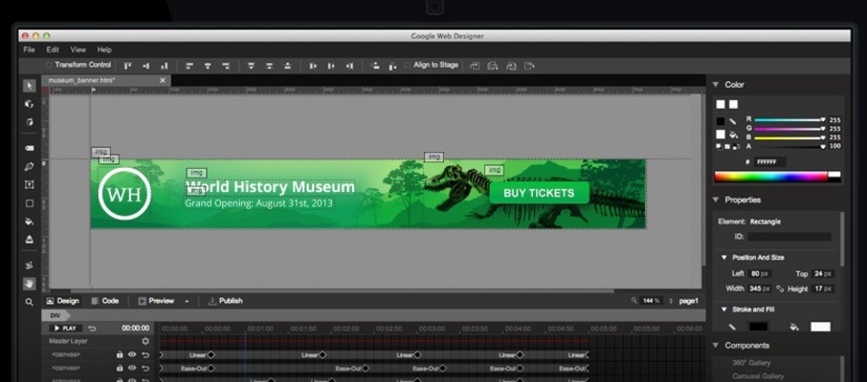Click the white fill swatch under Stroke and Fill
Viewport: 867px width, 382px height.
coord(820,327)
